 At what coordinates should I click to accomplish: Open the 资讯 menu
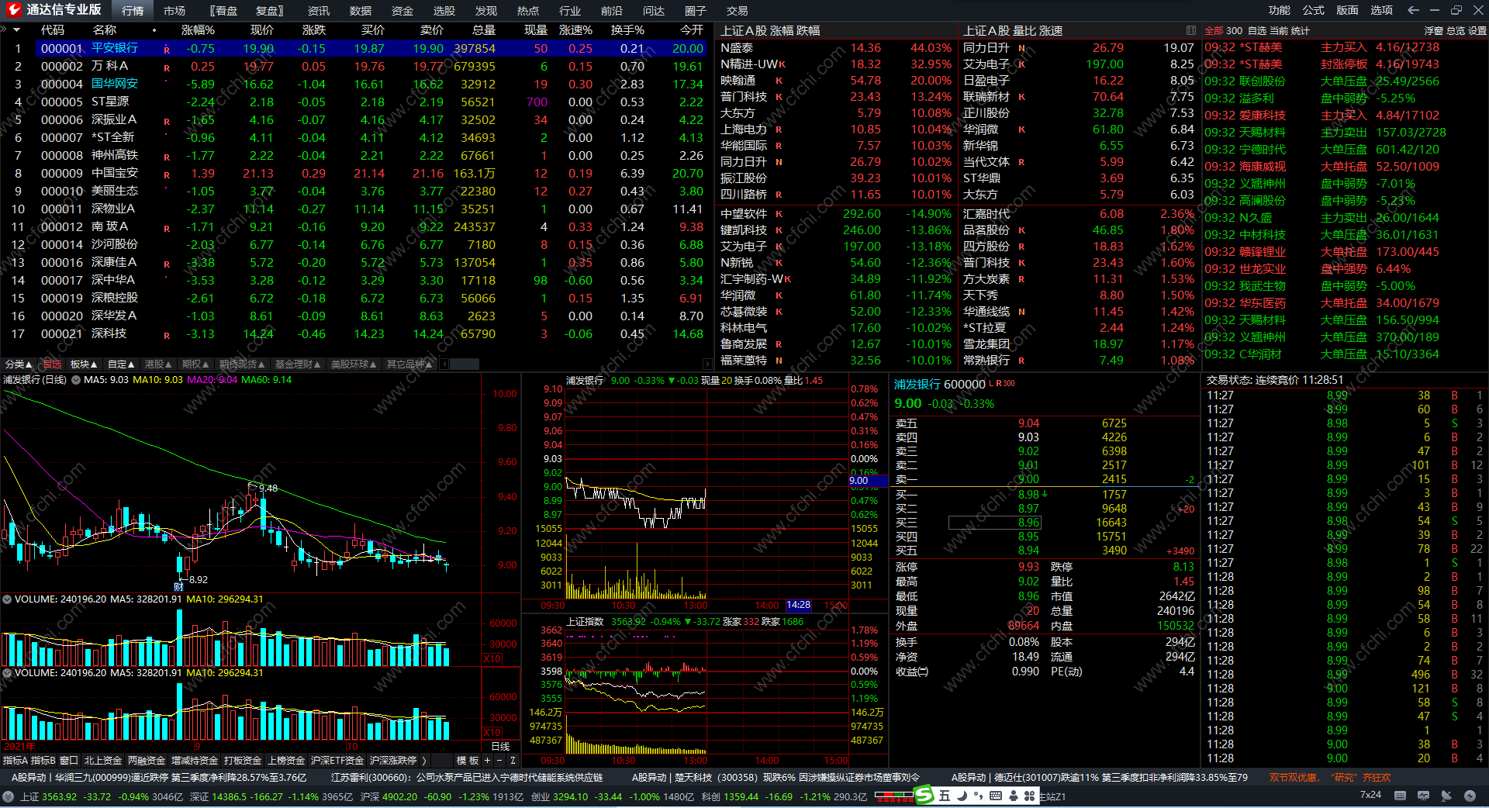319,11
